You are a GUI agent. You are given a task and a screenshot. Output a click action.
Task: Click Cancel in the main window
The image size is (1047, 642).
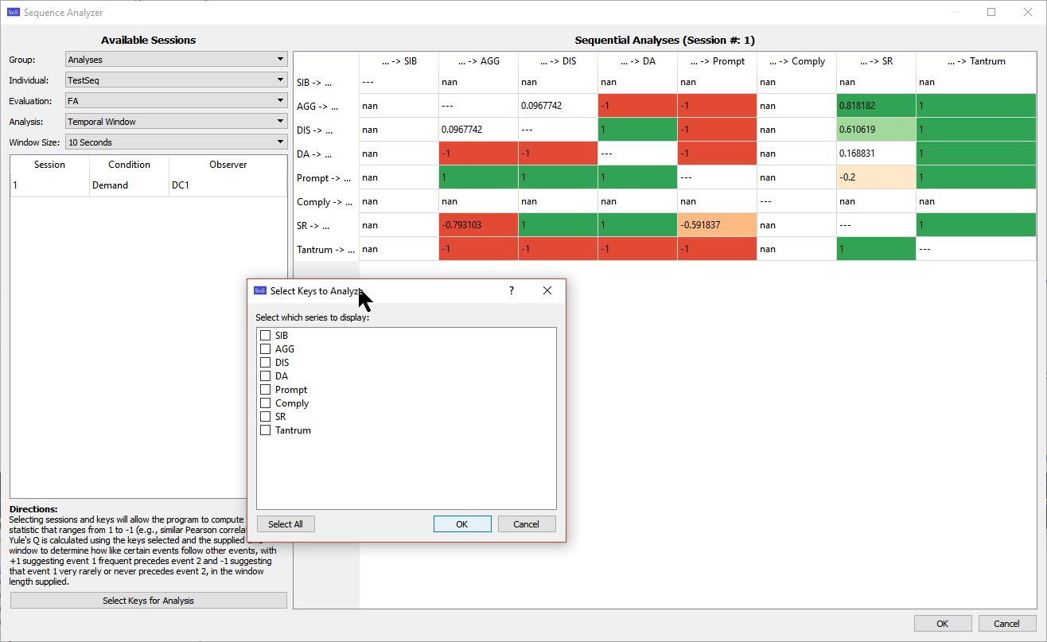point(1006,623)
